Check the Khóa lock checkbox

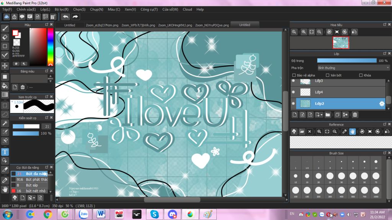click(x=361, y=75)
